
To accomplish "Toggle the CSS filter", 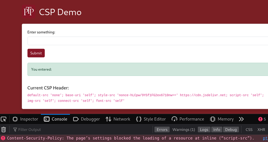I will pyautogui.click(x=249, y=130).
